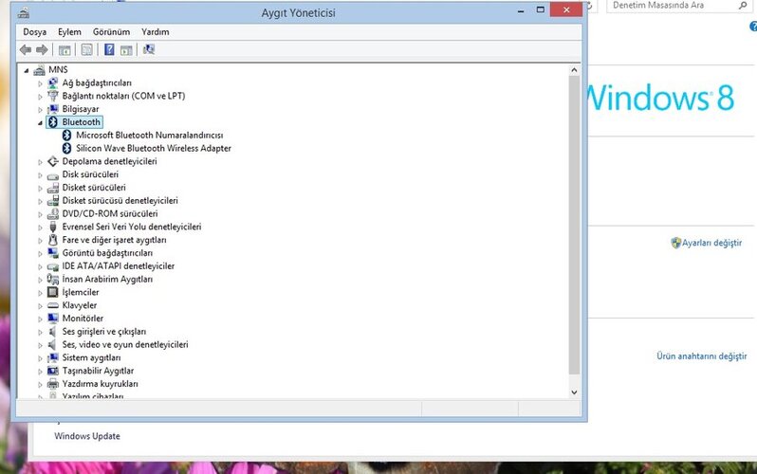Click the Fare ve diğer işaret mouse icon
This screenshot has width=757, height=474.
[x=53, y=240]
